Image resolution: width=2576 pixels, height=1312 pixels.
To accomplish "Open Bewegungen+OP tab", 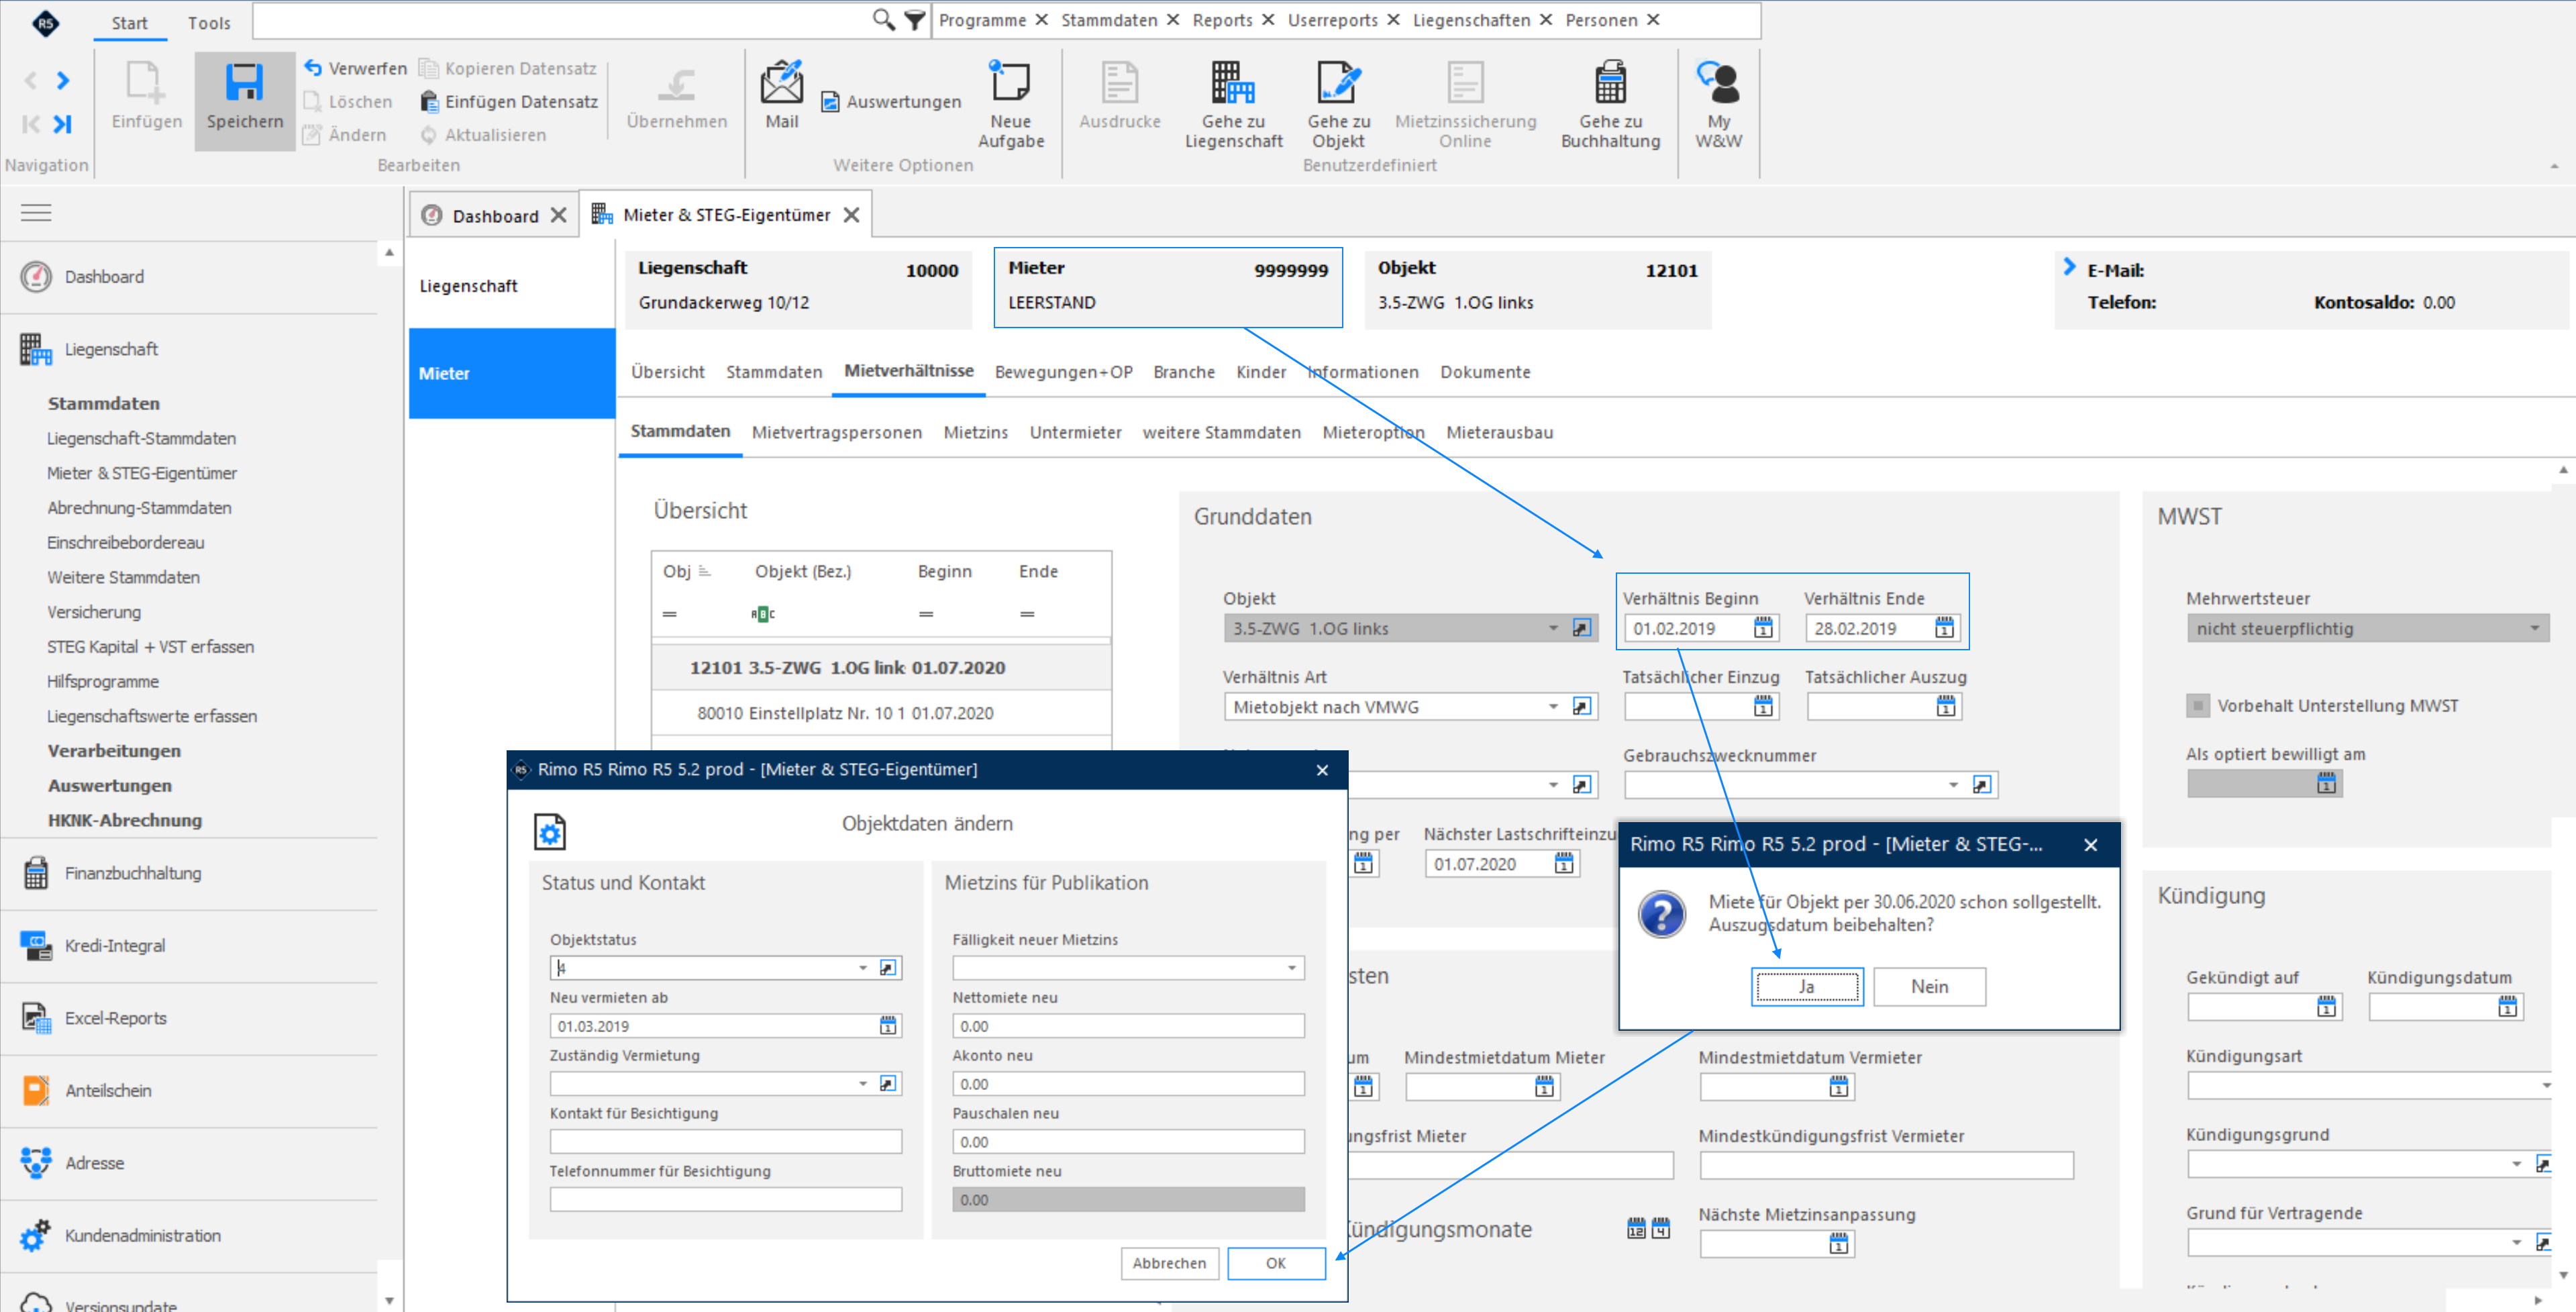I will pos(1063,372).
